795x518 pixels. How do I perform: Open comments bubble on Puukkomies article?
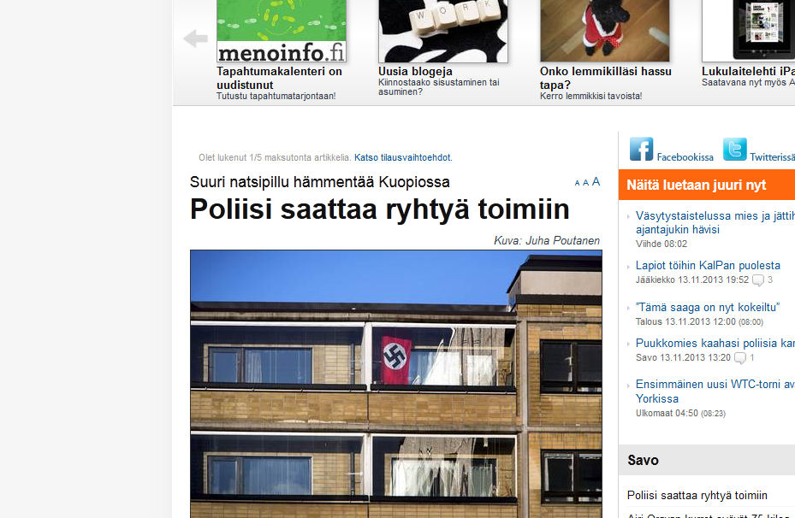pyautogui.click(x=740, y=358)
